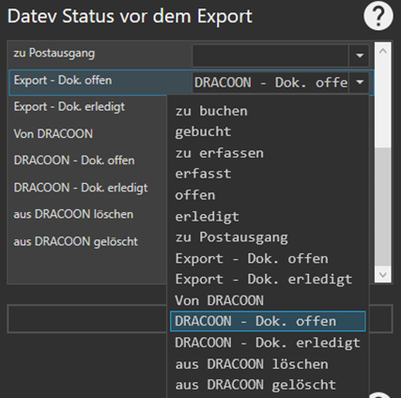Click the scrollbar up arrow
The width and height of the screenshot is (401, 398).
(x=382, y=52)
